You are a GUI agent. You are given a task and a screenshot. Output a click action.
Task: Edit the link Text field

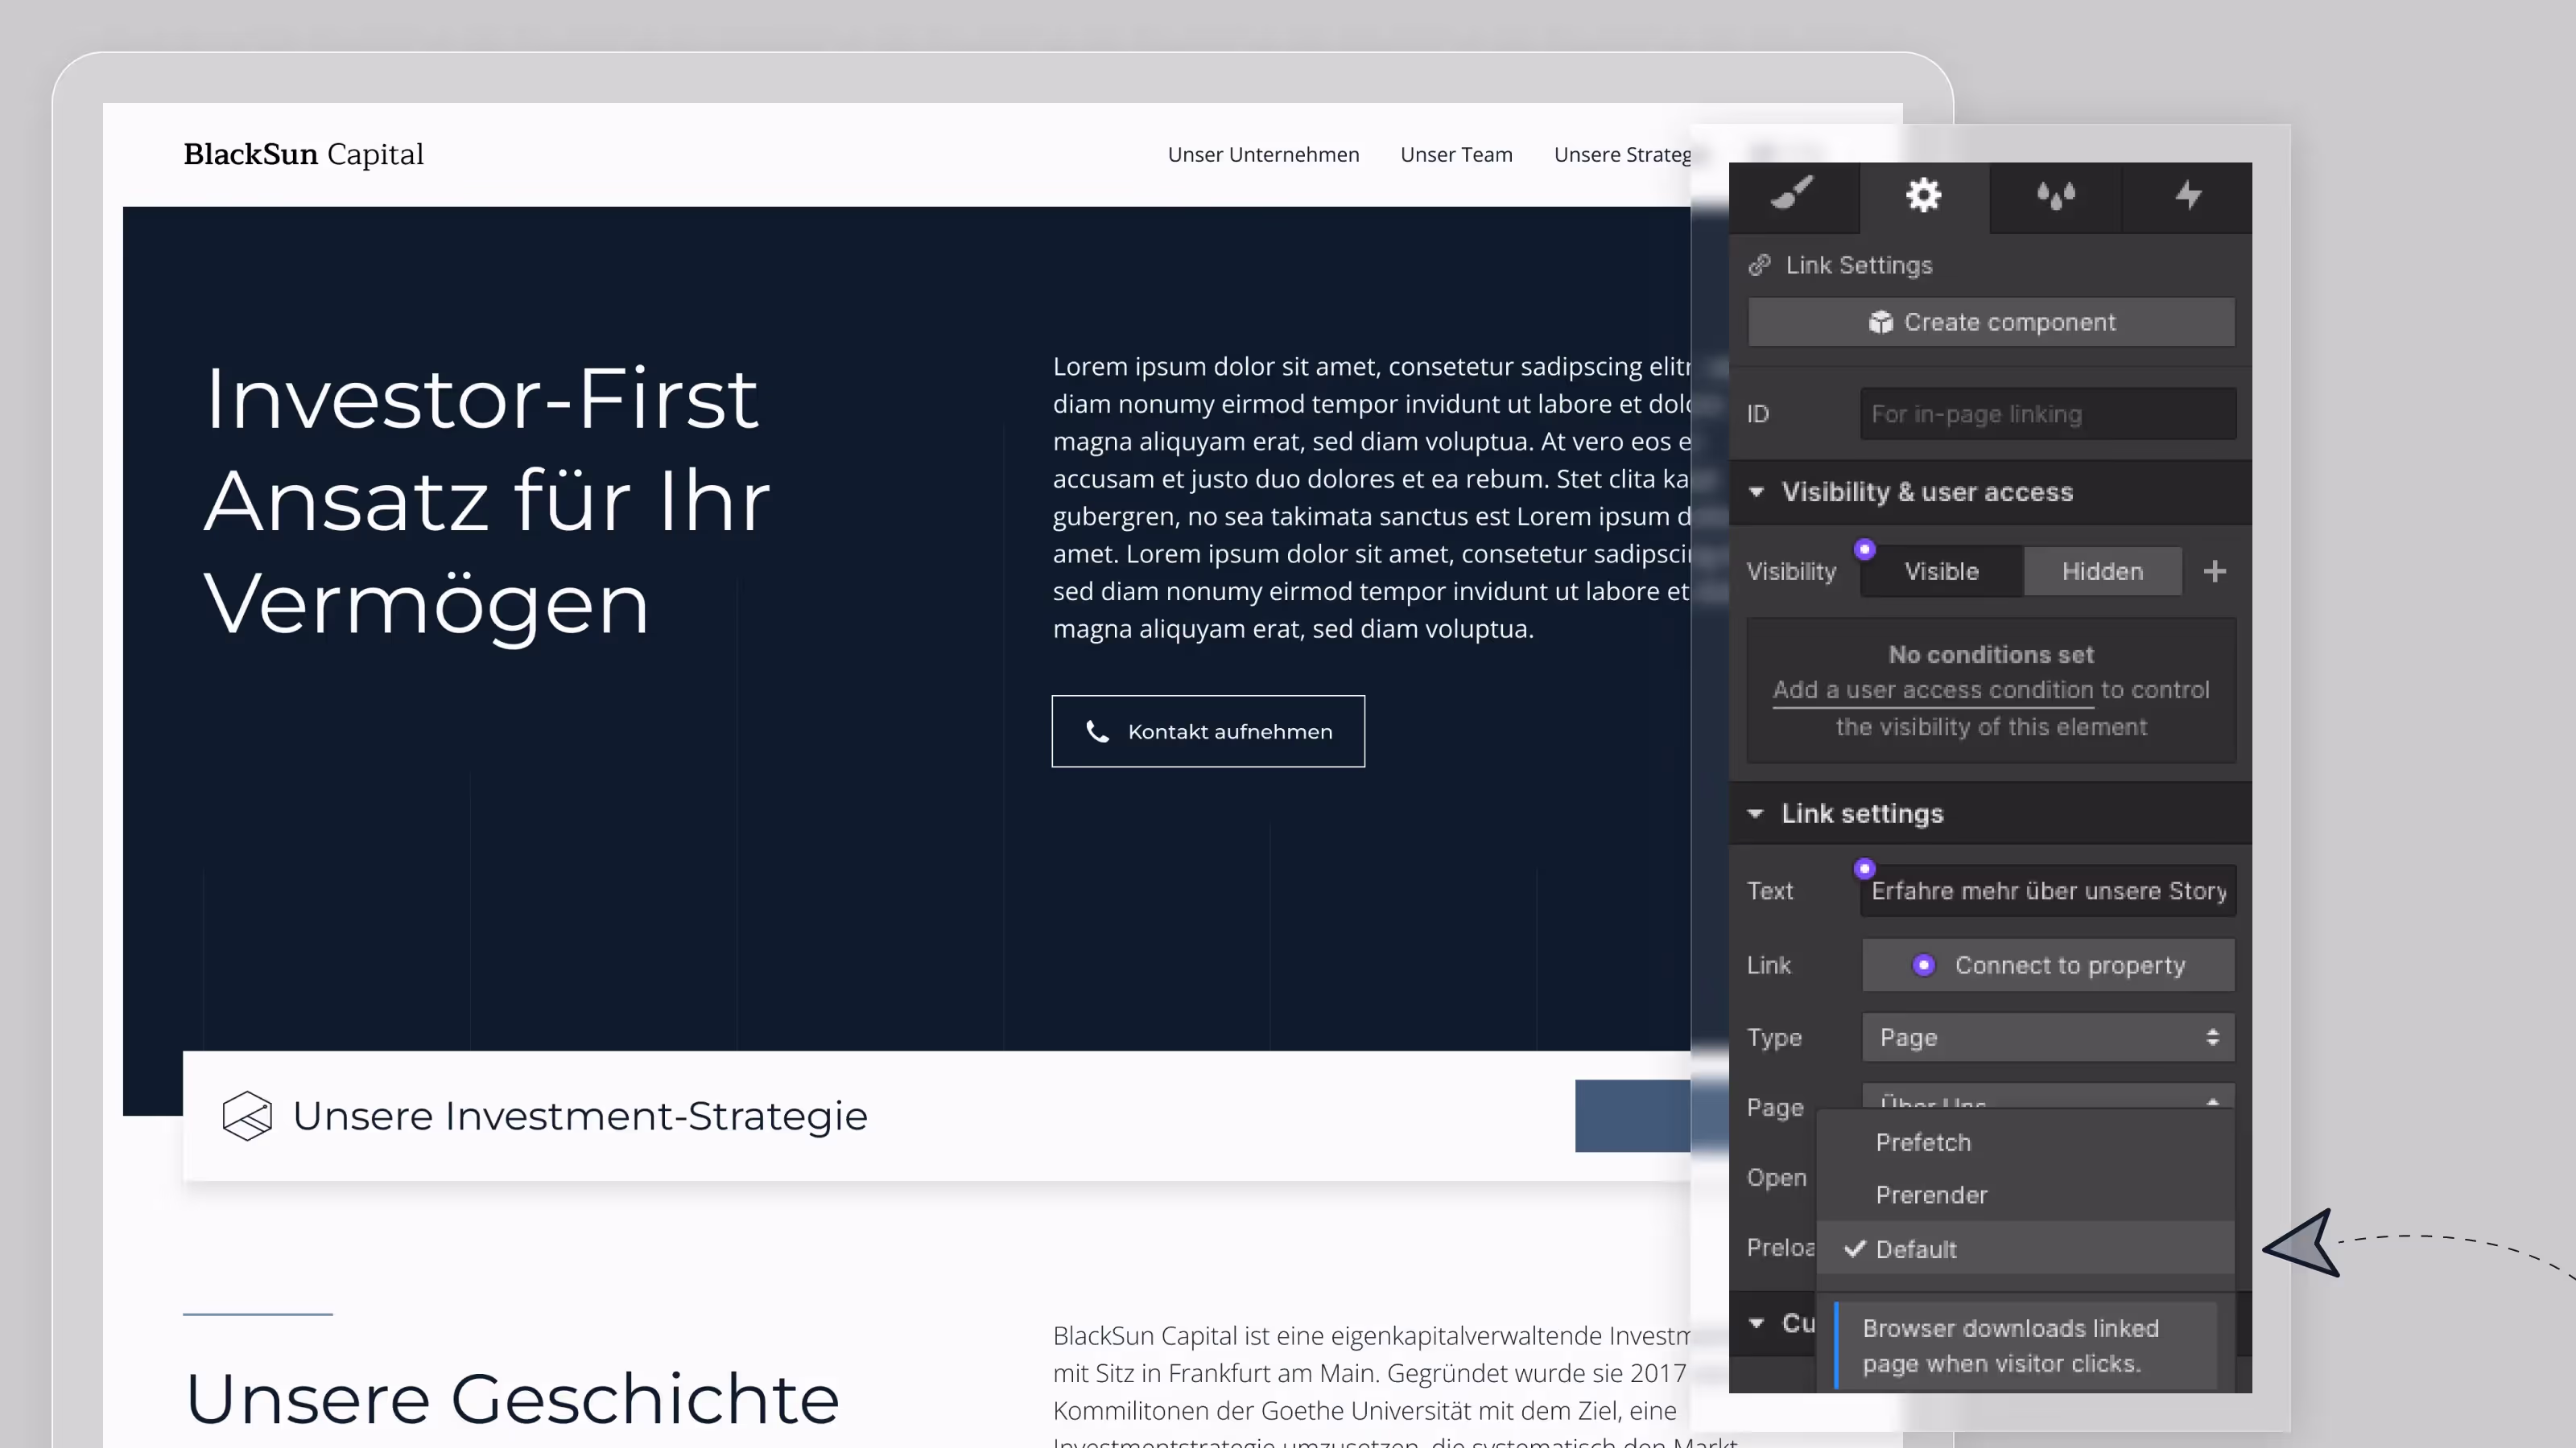pos(2048,891)
